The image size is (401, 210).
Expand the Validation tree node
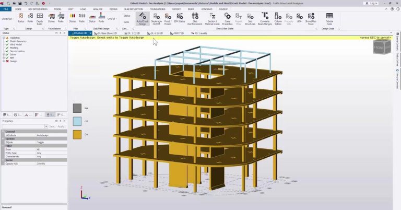[4, 38]
